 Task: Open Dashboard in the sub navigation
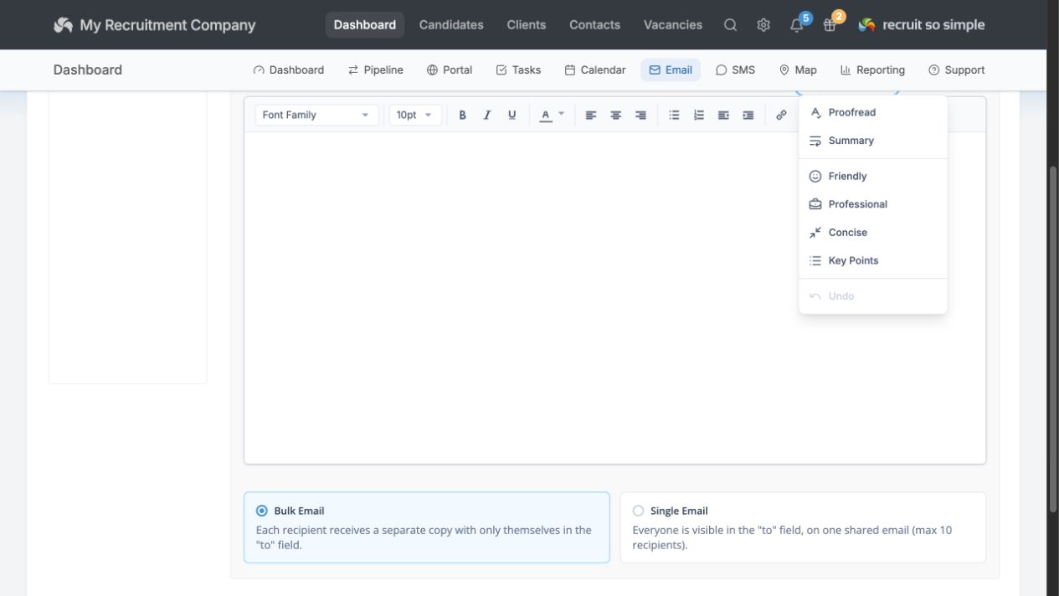point(289,70)
